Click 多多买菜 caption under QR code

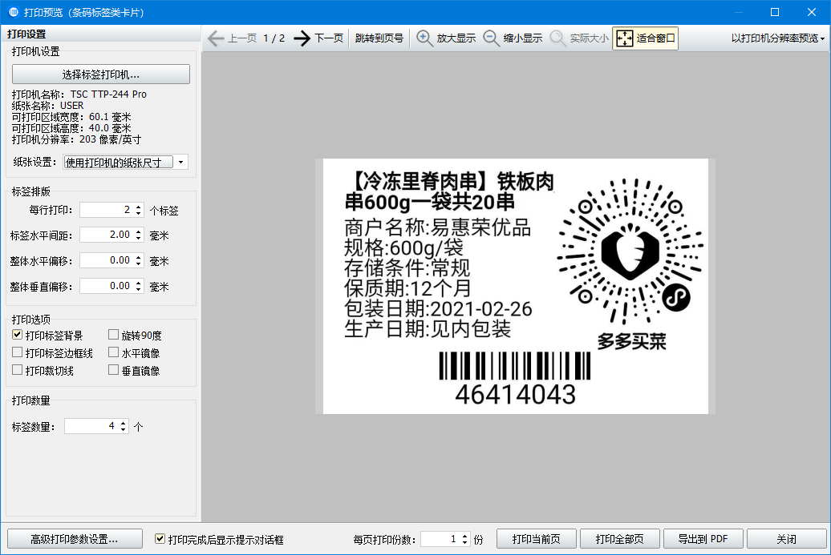pyautogui.click(x=631, y=341)
